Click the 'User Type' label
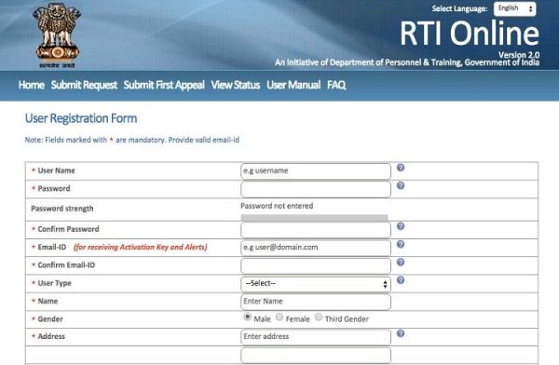The image size is (559, 365). [x=55, y=283]
